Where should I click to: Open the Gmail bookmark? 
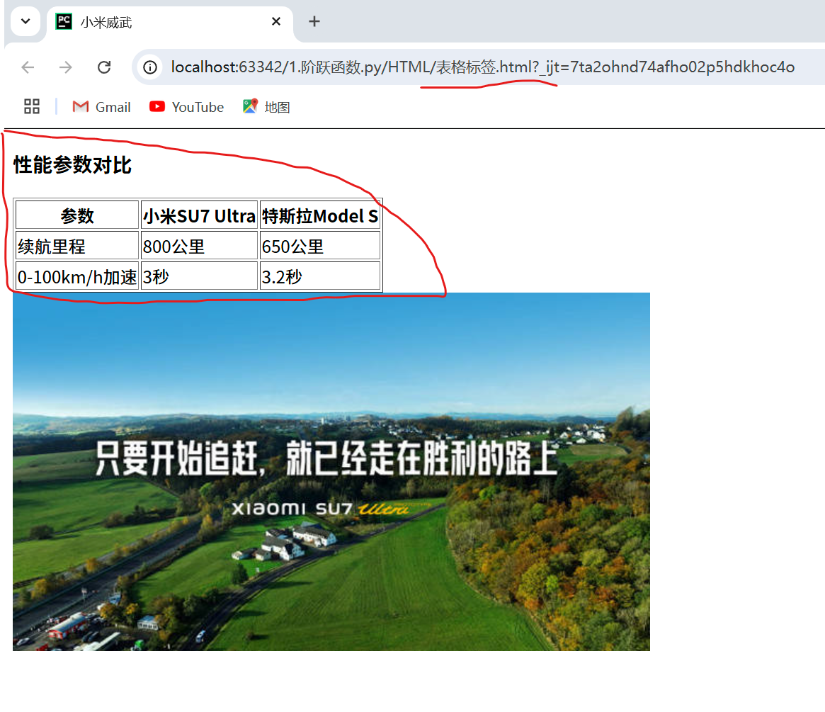(101, 107)
